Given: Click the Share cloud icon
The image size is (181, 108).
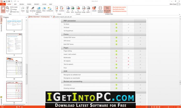Looking at the screenshot, I should click(x=44, y=8).
